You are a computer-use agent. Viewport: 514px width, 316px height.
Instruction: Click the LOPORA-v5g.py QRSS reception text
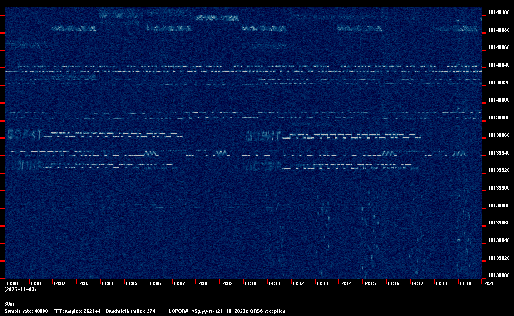click(x=227, y=311)
